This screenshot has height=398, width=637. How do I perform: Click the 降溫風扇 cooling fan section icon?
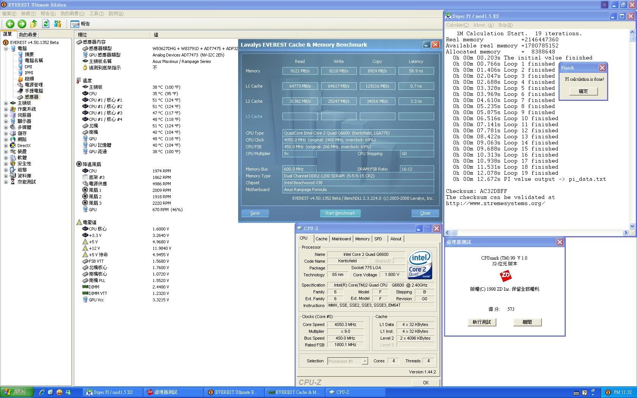coord(79,164)
